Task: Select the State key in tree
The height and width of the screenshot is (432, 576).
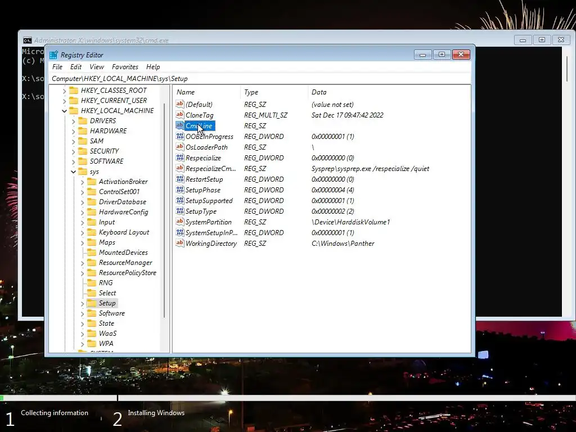Action: tap(106, 323)
